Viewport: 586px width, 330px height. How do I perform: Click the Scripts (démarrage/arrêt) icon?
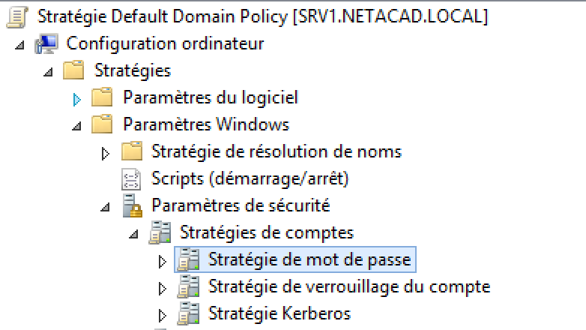click(x=131, y=178)
